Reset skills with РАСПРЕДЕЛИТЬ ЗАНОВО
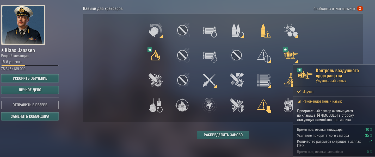Viewport: 375px width, 157px height. 223,135
